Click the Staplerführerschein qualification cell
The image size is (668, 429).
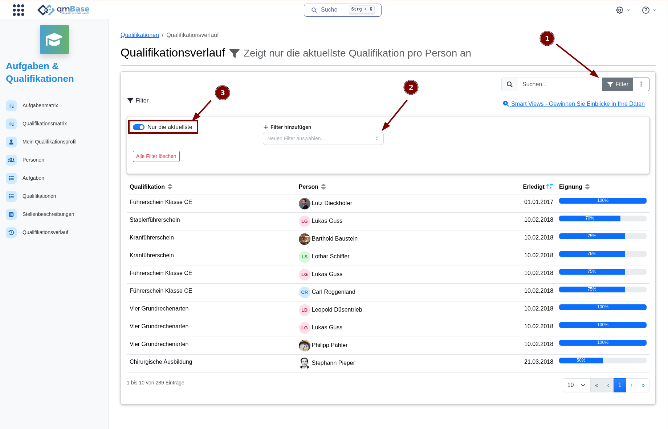click(155, 220)
